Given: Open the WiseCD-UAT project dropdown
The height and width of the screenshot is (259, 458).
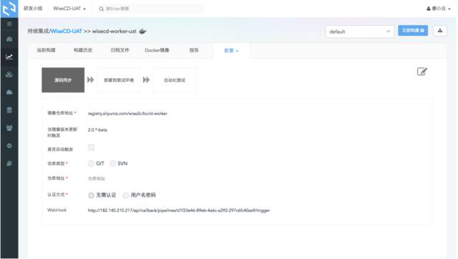Looking at the screenshot, I should click(x=69, y=9).
